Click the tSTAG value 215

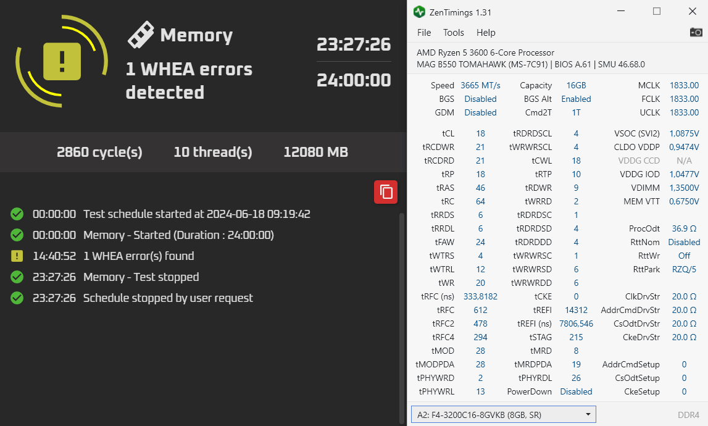click(576, 337)
